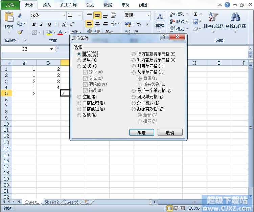Screen dimensions: 254x212
Task: Increase font size with large A
Action: (64, 24)
